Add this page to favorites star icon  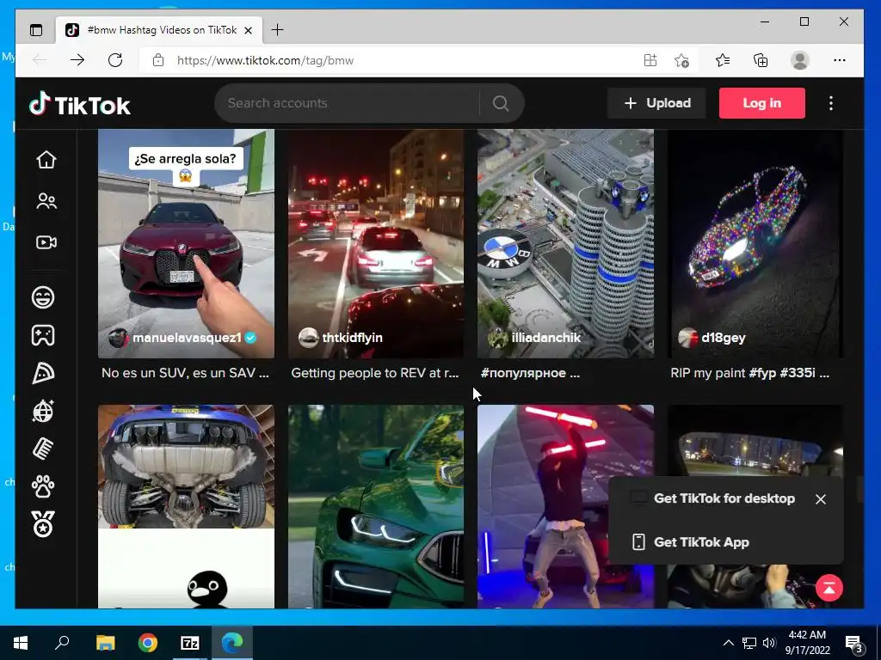[681, 60]
